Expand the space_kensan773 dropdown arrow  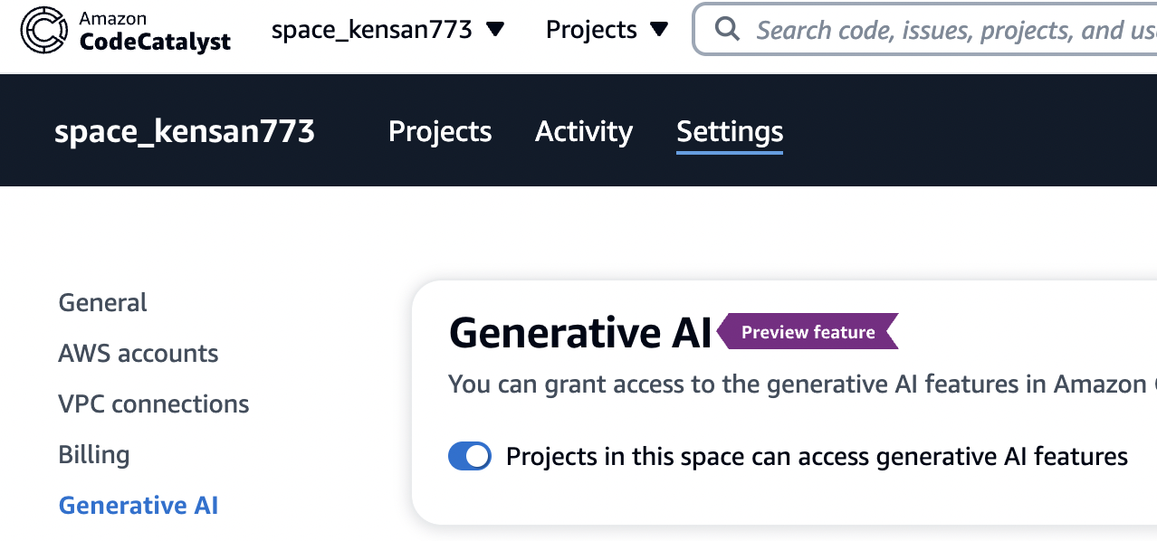coord(495,30)
